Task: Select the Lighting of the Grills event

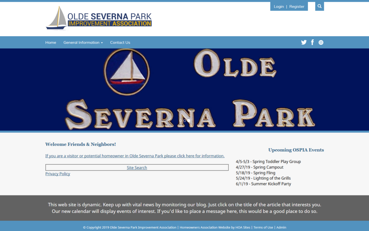Action: click(263, 178)
